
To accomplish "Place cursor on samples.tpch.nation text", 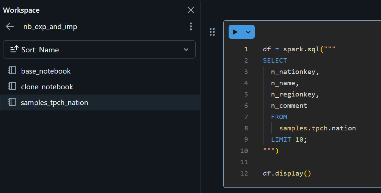I will pos(317,128).
